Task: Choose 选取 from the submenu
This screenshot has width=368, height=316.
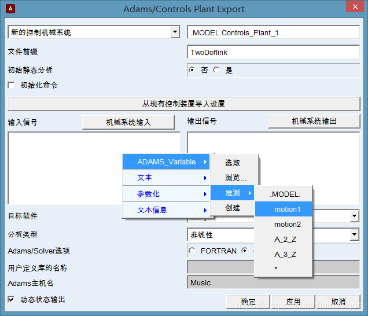Action: (x=233, y=163)
